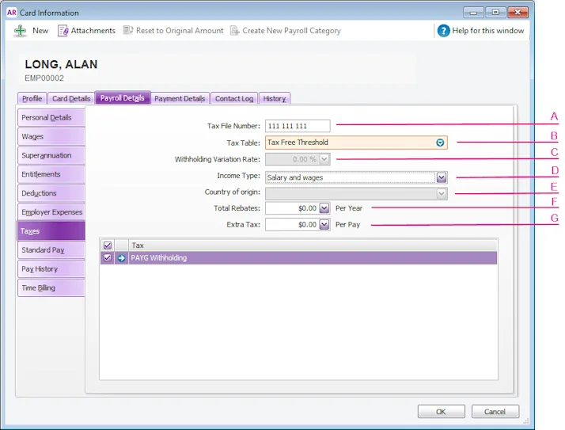Image resolution: width=565 pixels, height=430 pixels.
Task: Select Personal Details in the sidebar
Action: (x=51, y=118)
